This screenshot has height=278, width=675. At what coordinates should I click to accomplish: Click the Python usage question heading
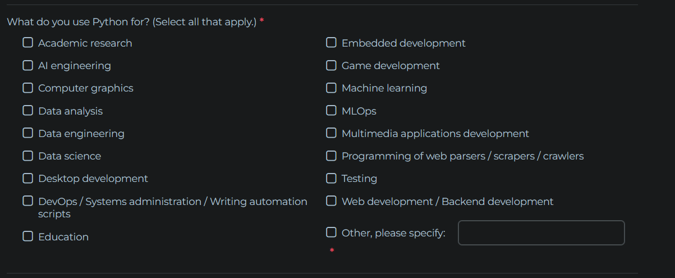pyautogui.click(x=131, y=22)
